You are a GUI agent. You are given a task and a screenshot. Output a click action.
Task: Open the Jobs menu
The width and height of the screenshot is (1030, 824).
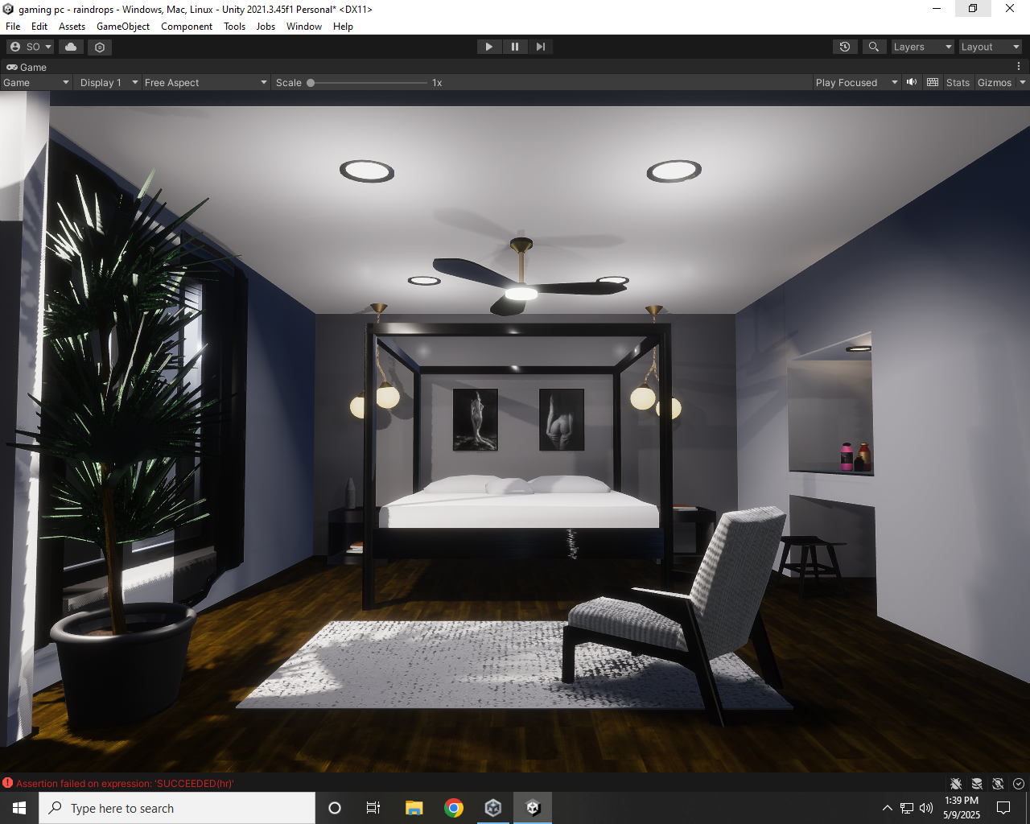tap(266, 27)
